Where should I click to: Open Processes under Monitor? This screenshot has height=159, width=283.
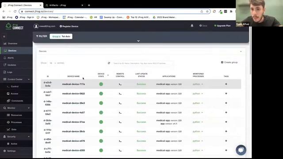pyautogui.click(x=16, y=122)
